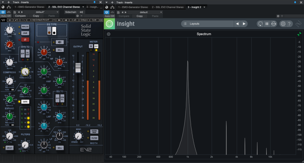Open Insight help question mark
Viewport: 304px width, 163px height.
pos(290,24)
